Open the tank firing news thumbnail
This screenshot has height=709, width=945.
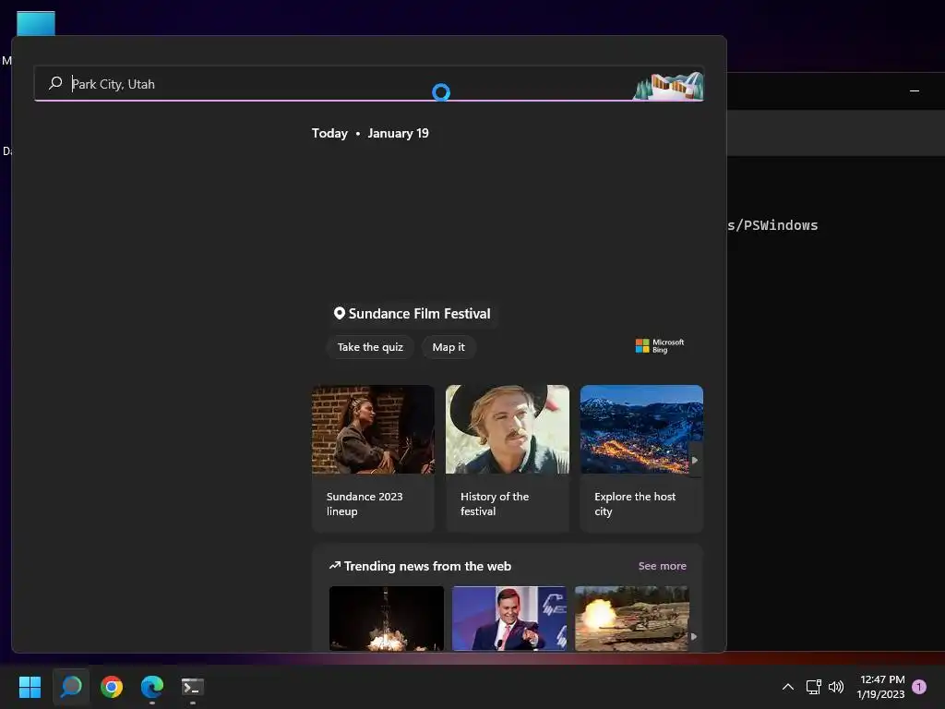pos(631,619)
